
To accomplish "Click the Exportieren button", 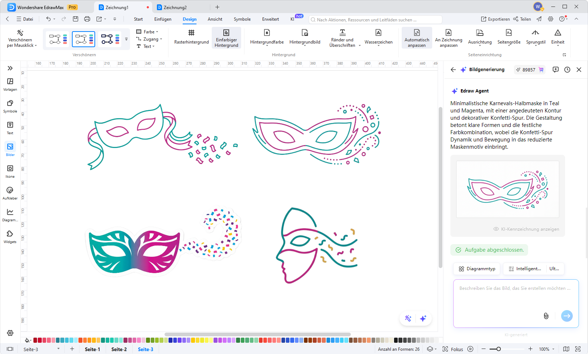I will 495,19.
